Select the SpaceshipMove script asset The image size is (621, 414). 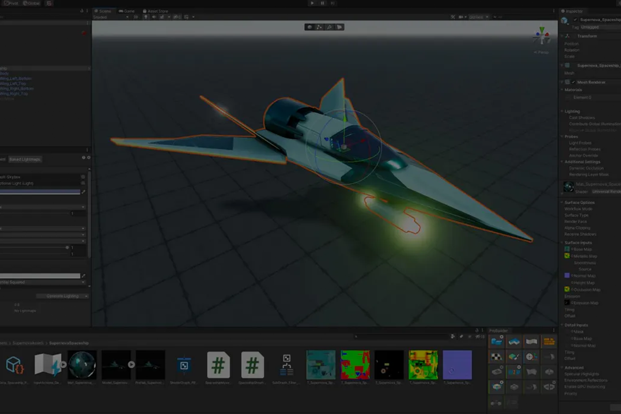tap(218, 365)
